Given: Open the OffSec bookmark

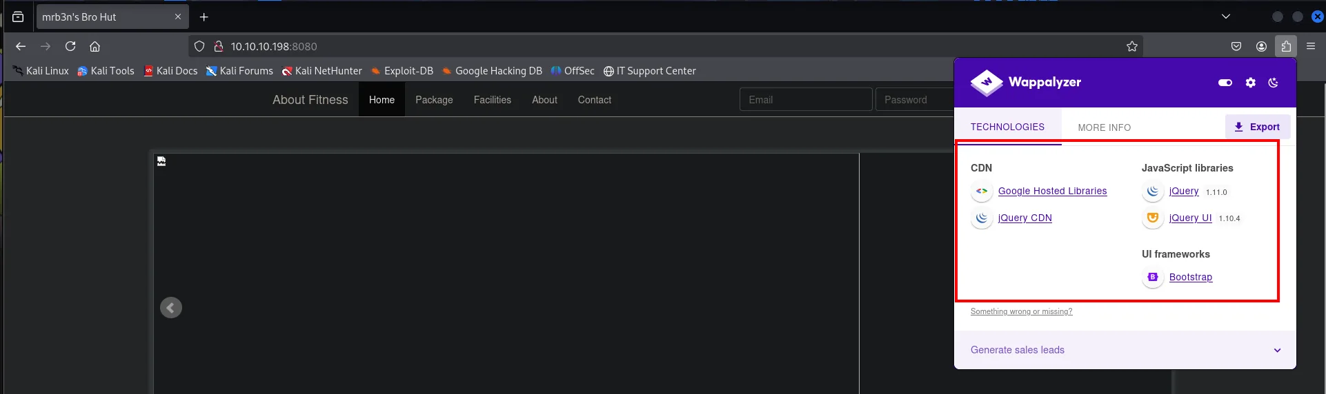Looking at the screenshot, I should coord(573,71).
